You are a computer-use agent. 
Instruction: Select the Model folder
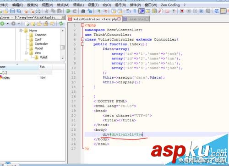38,48
